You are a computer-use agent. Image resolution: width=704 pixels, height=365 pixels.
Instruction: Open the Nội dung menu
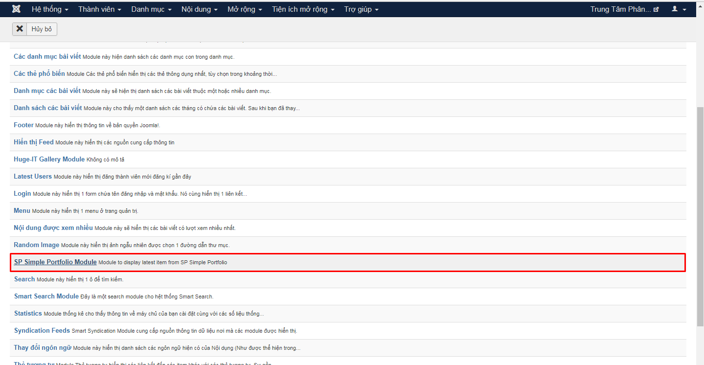pos(200,9)
